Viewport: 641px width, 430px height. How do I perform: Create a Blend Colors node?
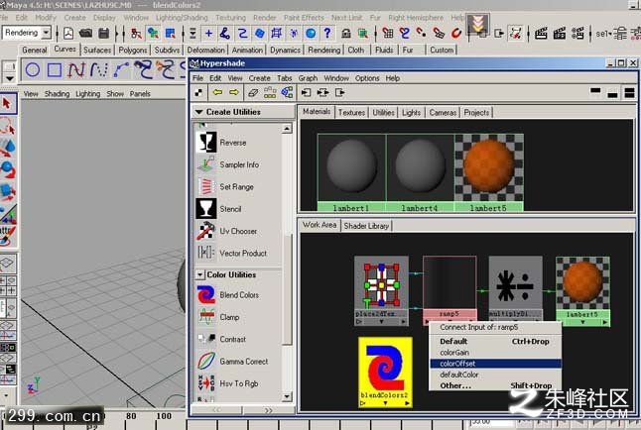click(227, 295)
